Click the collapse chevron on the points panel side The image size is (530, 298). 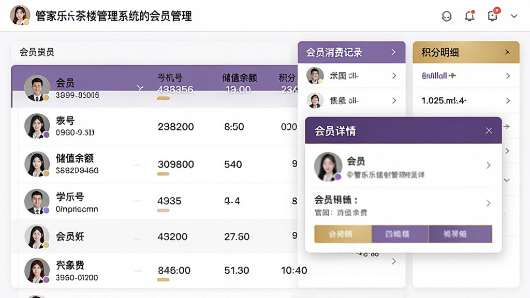[x=507, y=180]
